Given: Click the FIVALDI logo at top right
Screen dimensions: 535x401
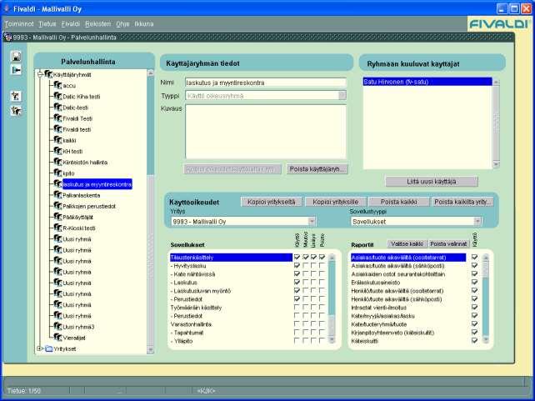Looking at the screenshot, I should coord(499,24).
